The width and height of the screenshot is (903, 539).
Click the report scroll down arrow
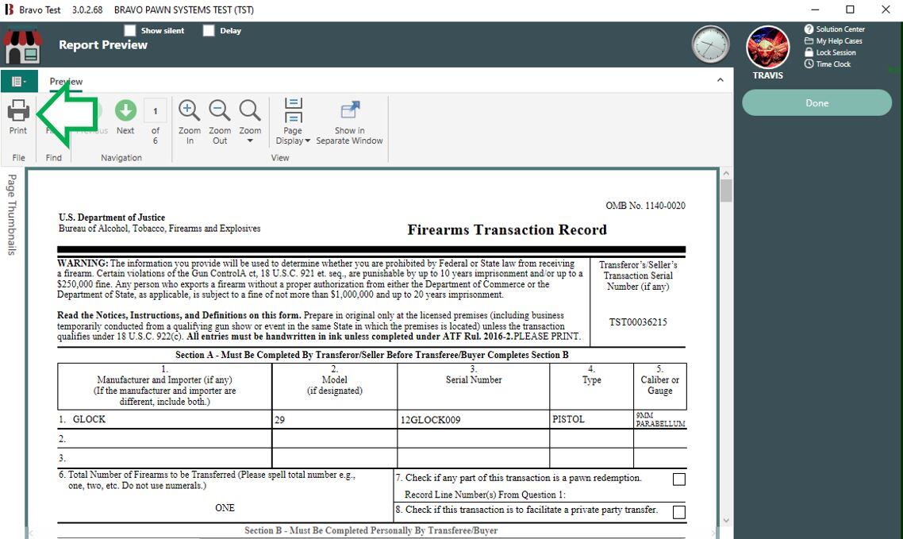coord(726,520)
